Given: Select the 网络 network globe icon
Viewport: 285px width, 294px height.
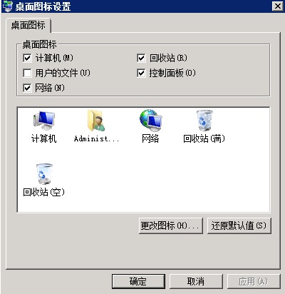Looking at the screenshot, I should coord(150,121).
